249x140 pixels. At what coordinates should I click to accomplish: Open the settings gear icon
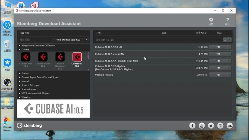pos(211,21)
